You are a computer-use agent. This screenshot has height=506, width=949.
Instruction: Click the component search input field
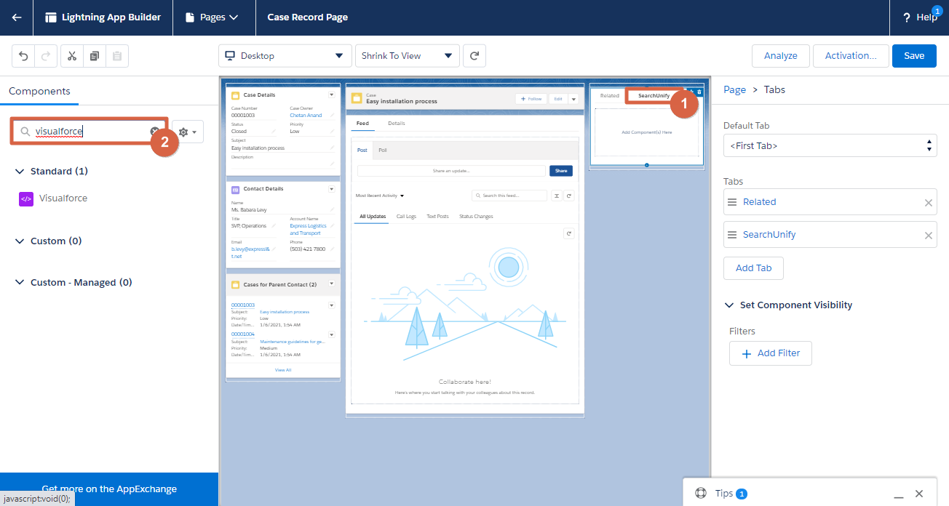coord(87,132)
